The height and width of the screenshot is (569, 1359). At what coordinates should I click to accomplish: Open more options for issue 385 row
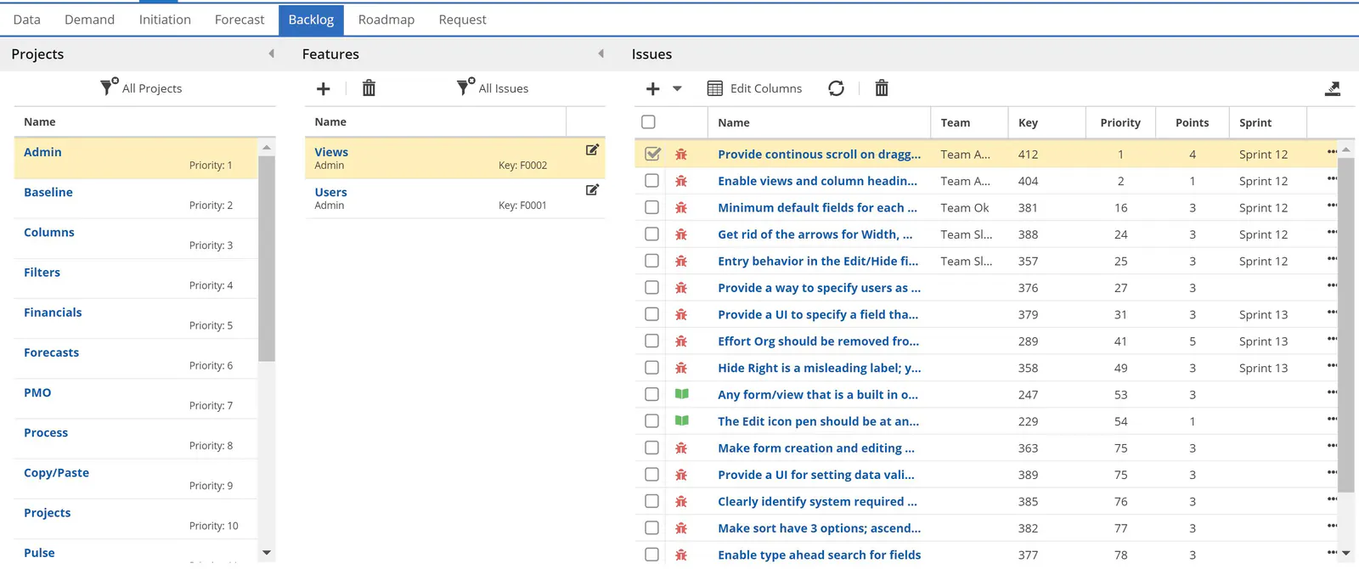point(1332,499)
